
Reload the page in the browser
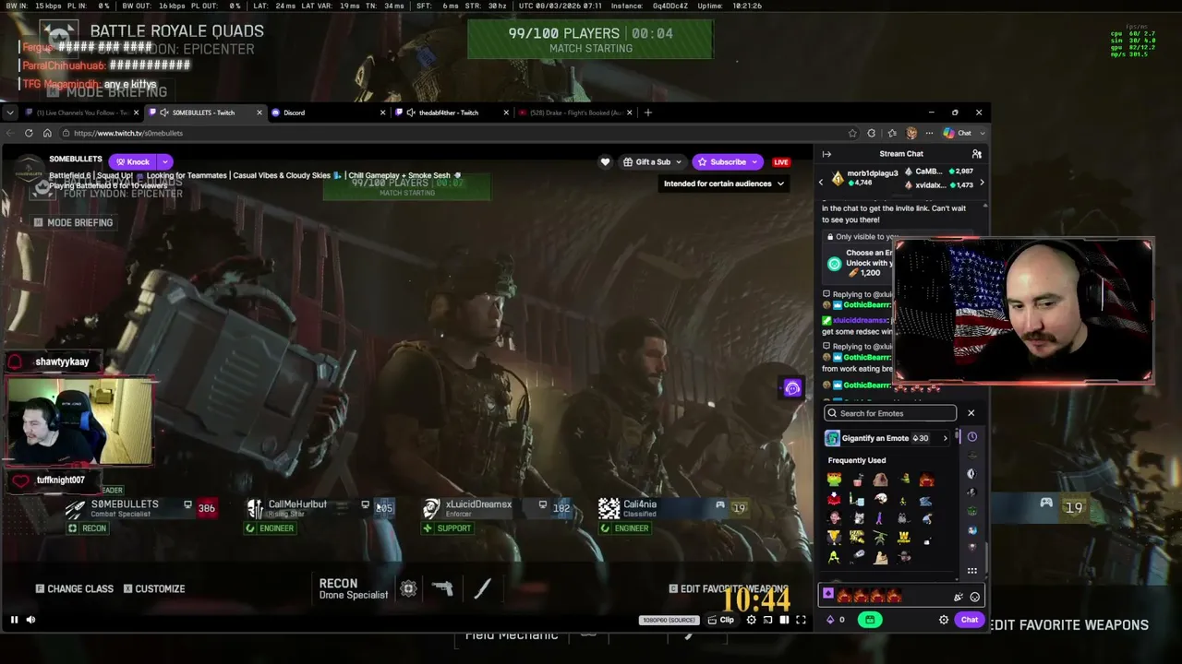coord(29,133)
